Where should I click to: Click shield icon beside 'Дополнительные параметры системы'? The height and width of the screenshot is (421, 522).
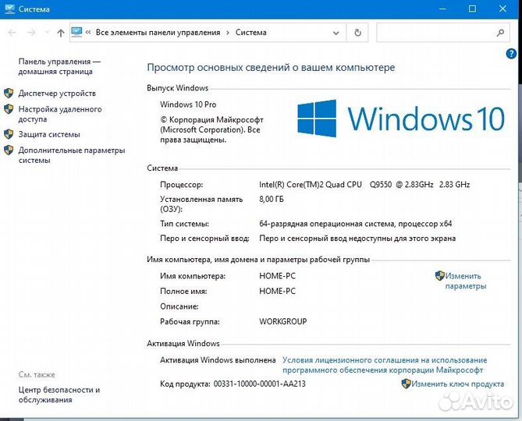coord(9,150)
